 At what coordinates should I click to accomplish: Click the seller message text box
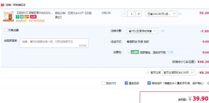[54, 43]
